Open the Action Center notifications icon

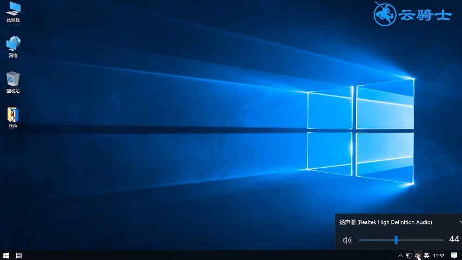[454, 256]
